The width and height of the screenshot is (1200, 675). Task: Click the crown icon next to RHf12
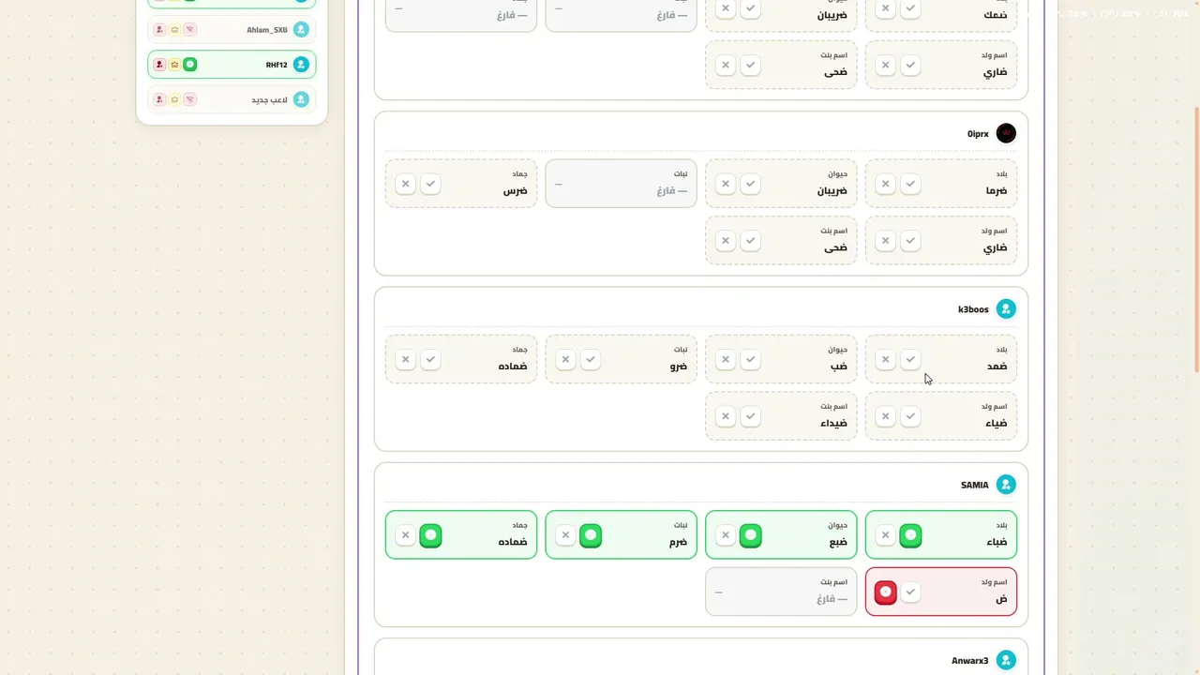tap(174, 65)
